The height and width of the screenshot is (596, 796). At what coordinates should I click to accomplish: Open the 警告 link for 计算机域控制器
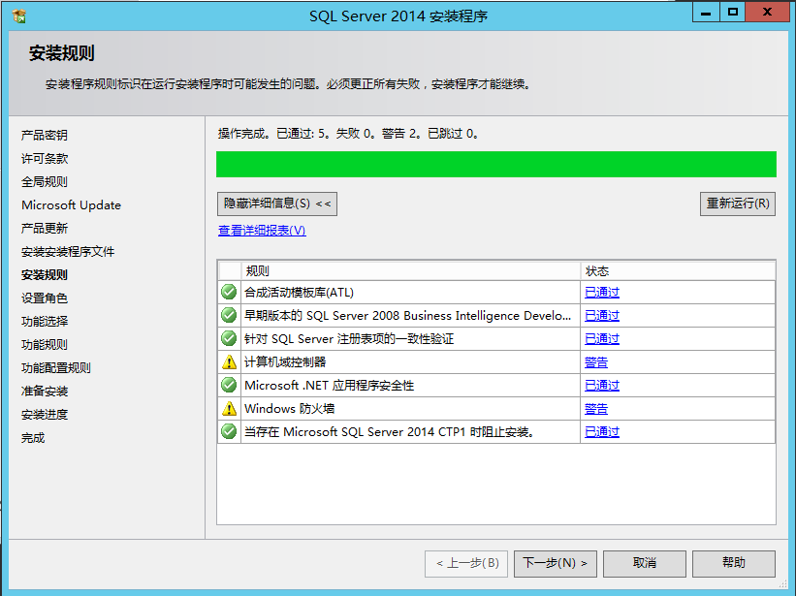click(596, 362)
